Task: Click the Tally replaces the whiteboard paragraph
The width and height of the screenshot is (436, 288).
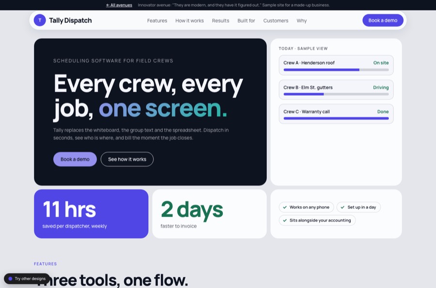Action: [x=141, y=134]
